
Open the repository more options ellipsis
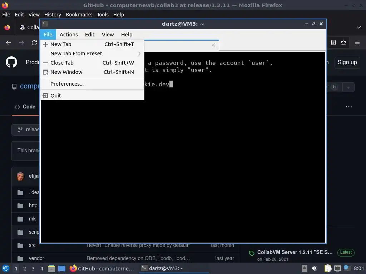click(349, 107)
